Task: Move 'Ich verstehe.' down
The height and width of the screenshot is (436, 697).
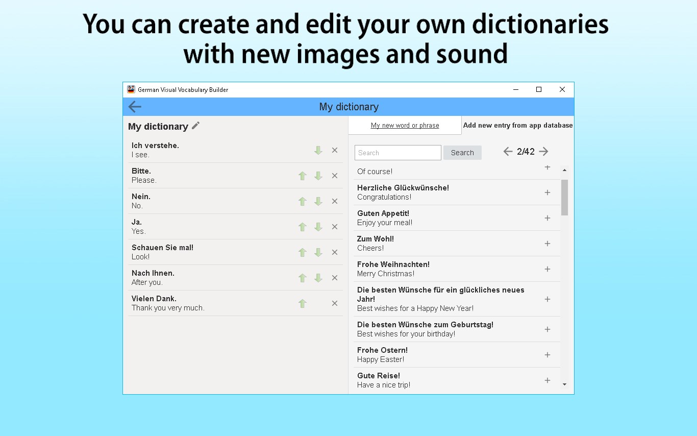Action: pos(318,150)
